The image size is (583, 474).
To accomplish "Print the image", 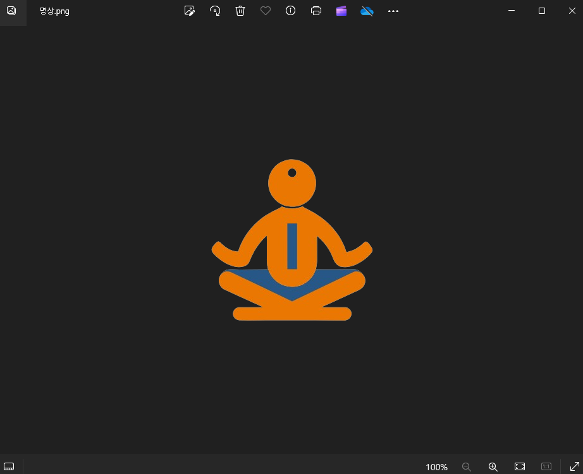I will coord(316,11).
